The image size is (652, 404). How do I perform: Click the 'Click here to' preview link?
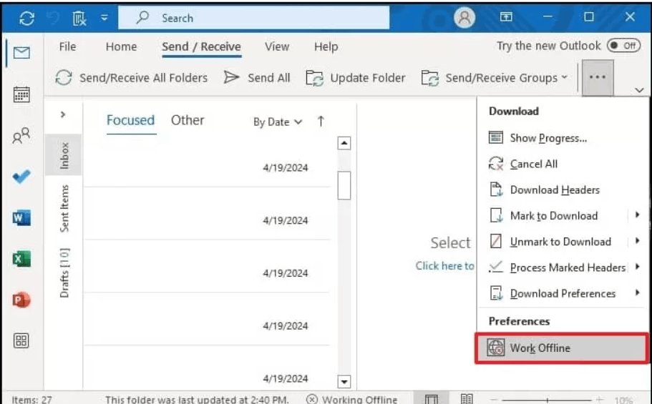pyautogui.click(x=444, y=266)
